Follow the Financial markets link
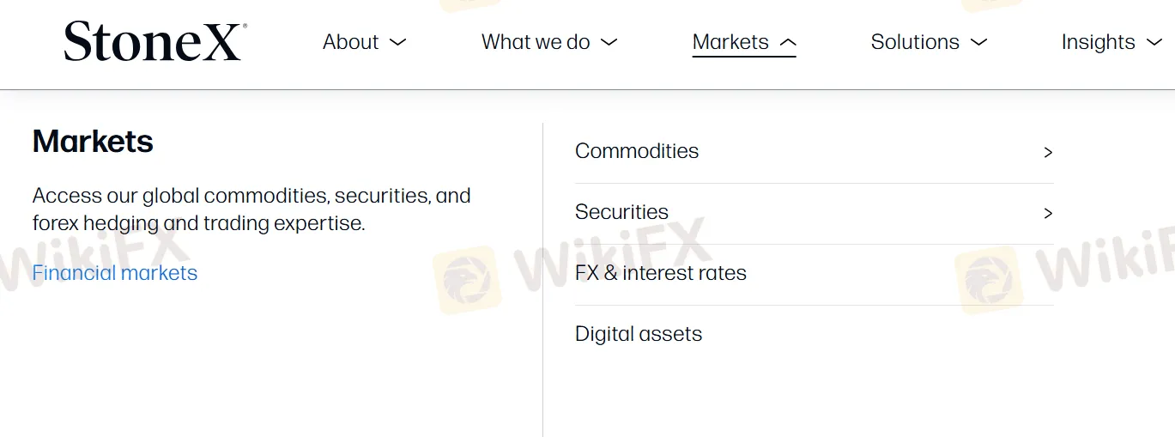This screenshot has height=437, width=1175. pos(115,273)
